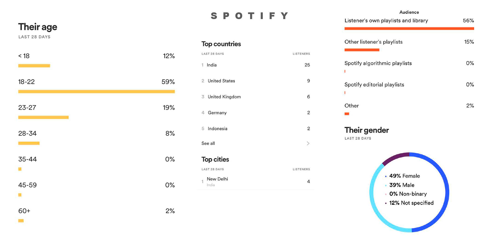
Task: Click the 23-27 age bar
Action: [x=43, y=117]
